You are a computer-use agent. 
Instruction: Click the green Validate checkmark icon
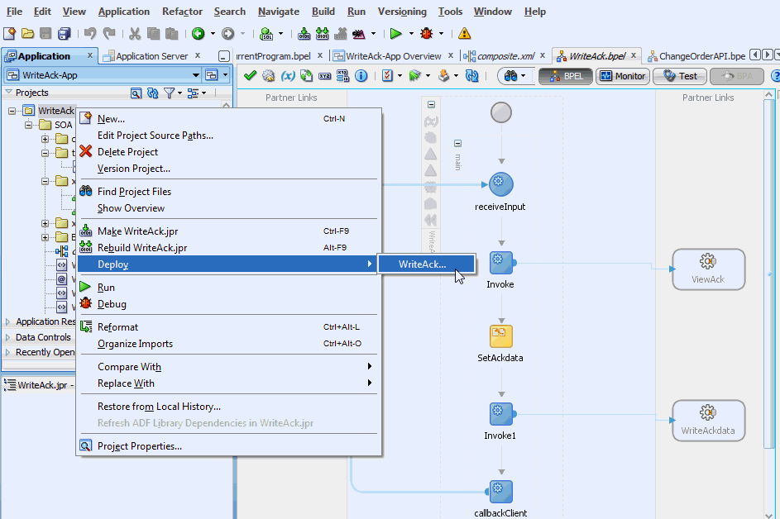(251, 75)
